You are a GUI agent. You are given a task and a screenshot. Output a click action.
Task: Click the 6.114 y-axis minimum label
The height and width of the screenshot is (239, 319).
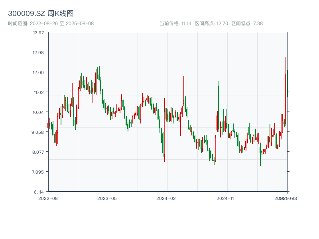37,192
